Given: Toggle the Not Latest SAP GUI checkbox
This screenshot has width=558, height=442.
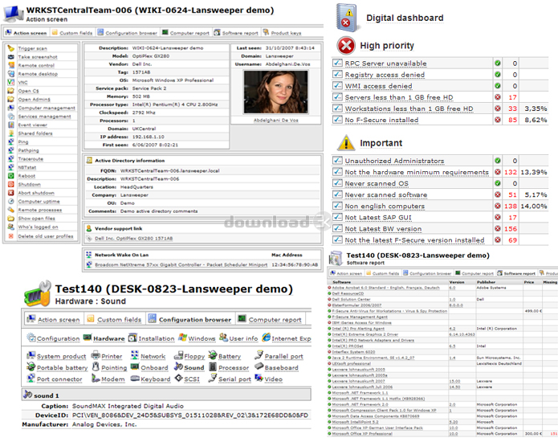Looking at the screenshot, I should [x=338, y=217].
